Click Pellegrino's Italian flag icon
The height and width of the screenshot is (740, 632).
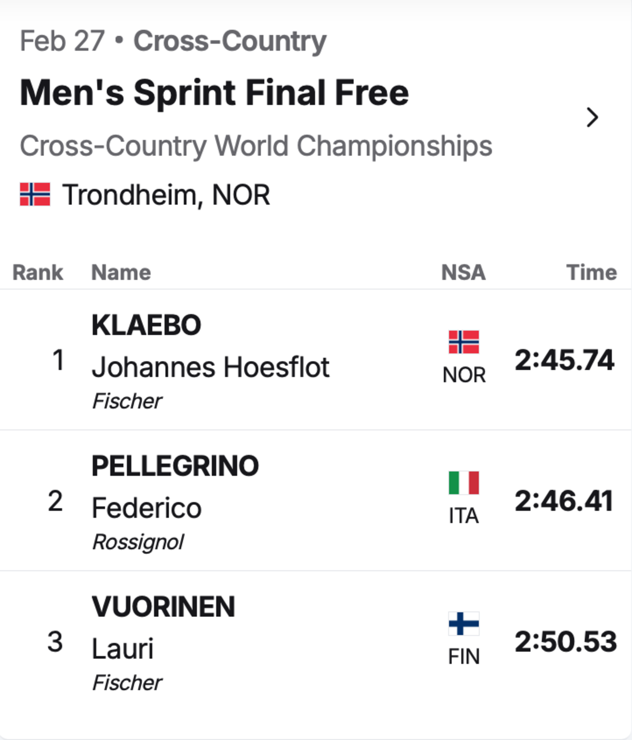pyautogui.click(x=464, y=483)
